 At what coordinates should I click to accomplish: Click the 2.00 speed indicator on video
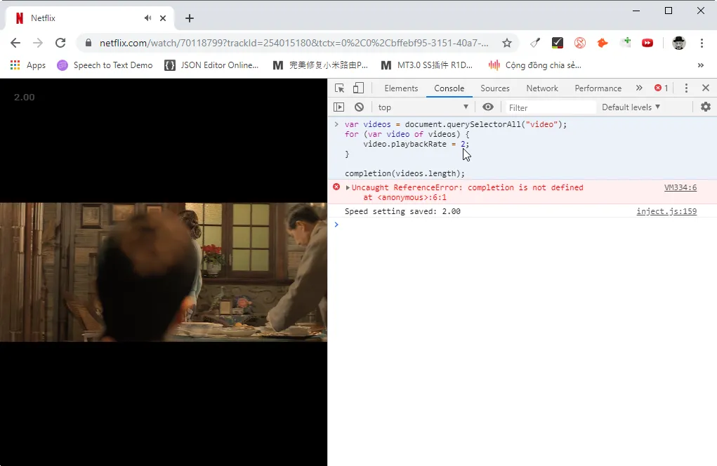(25, 97)
